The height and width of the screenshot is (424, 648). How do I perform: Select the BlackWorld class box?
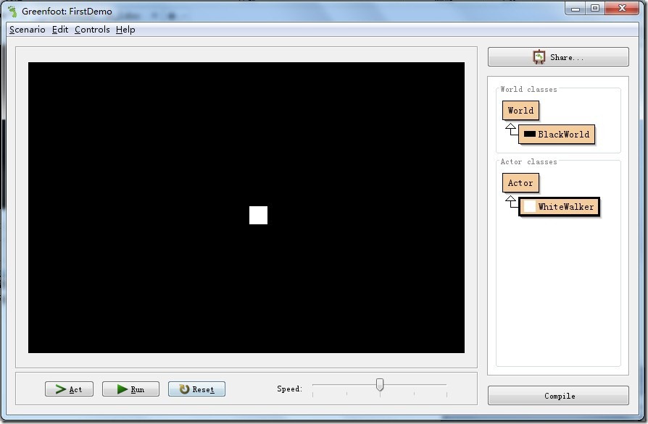(x=556, y=135)
